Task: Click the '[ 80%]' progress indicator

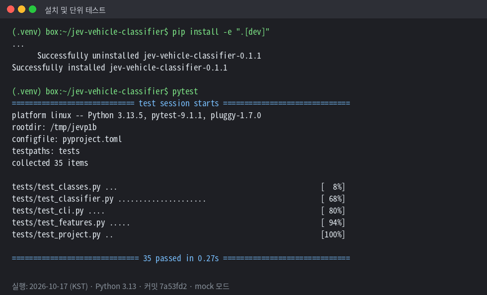Action: click(x=333, y=211)
